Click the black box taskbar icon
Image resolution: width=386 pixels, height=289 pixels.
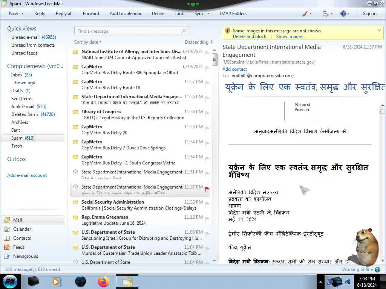pos(34,281)
